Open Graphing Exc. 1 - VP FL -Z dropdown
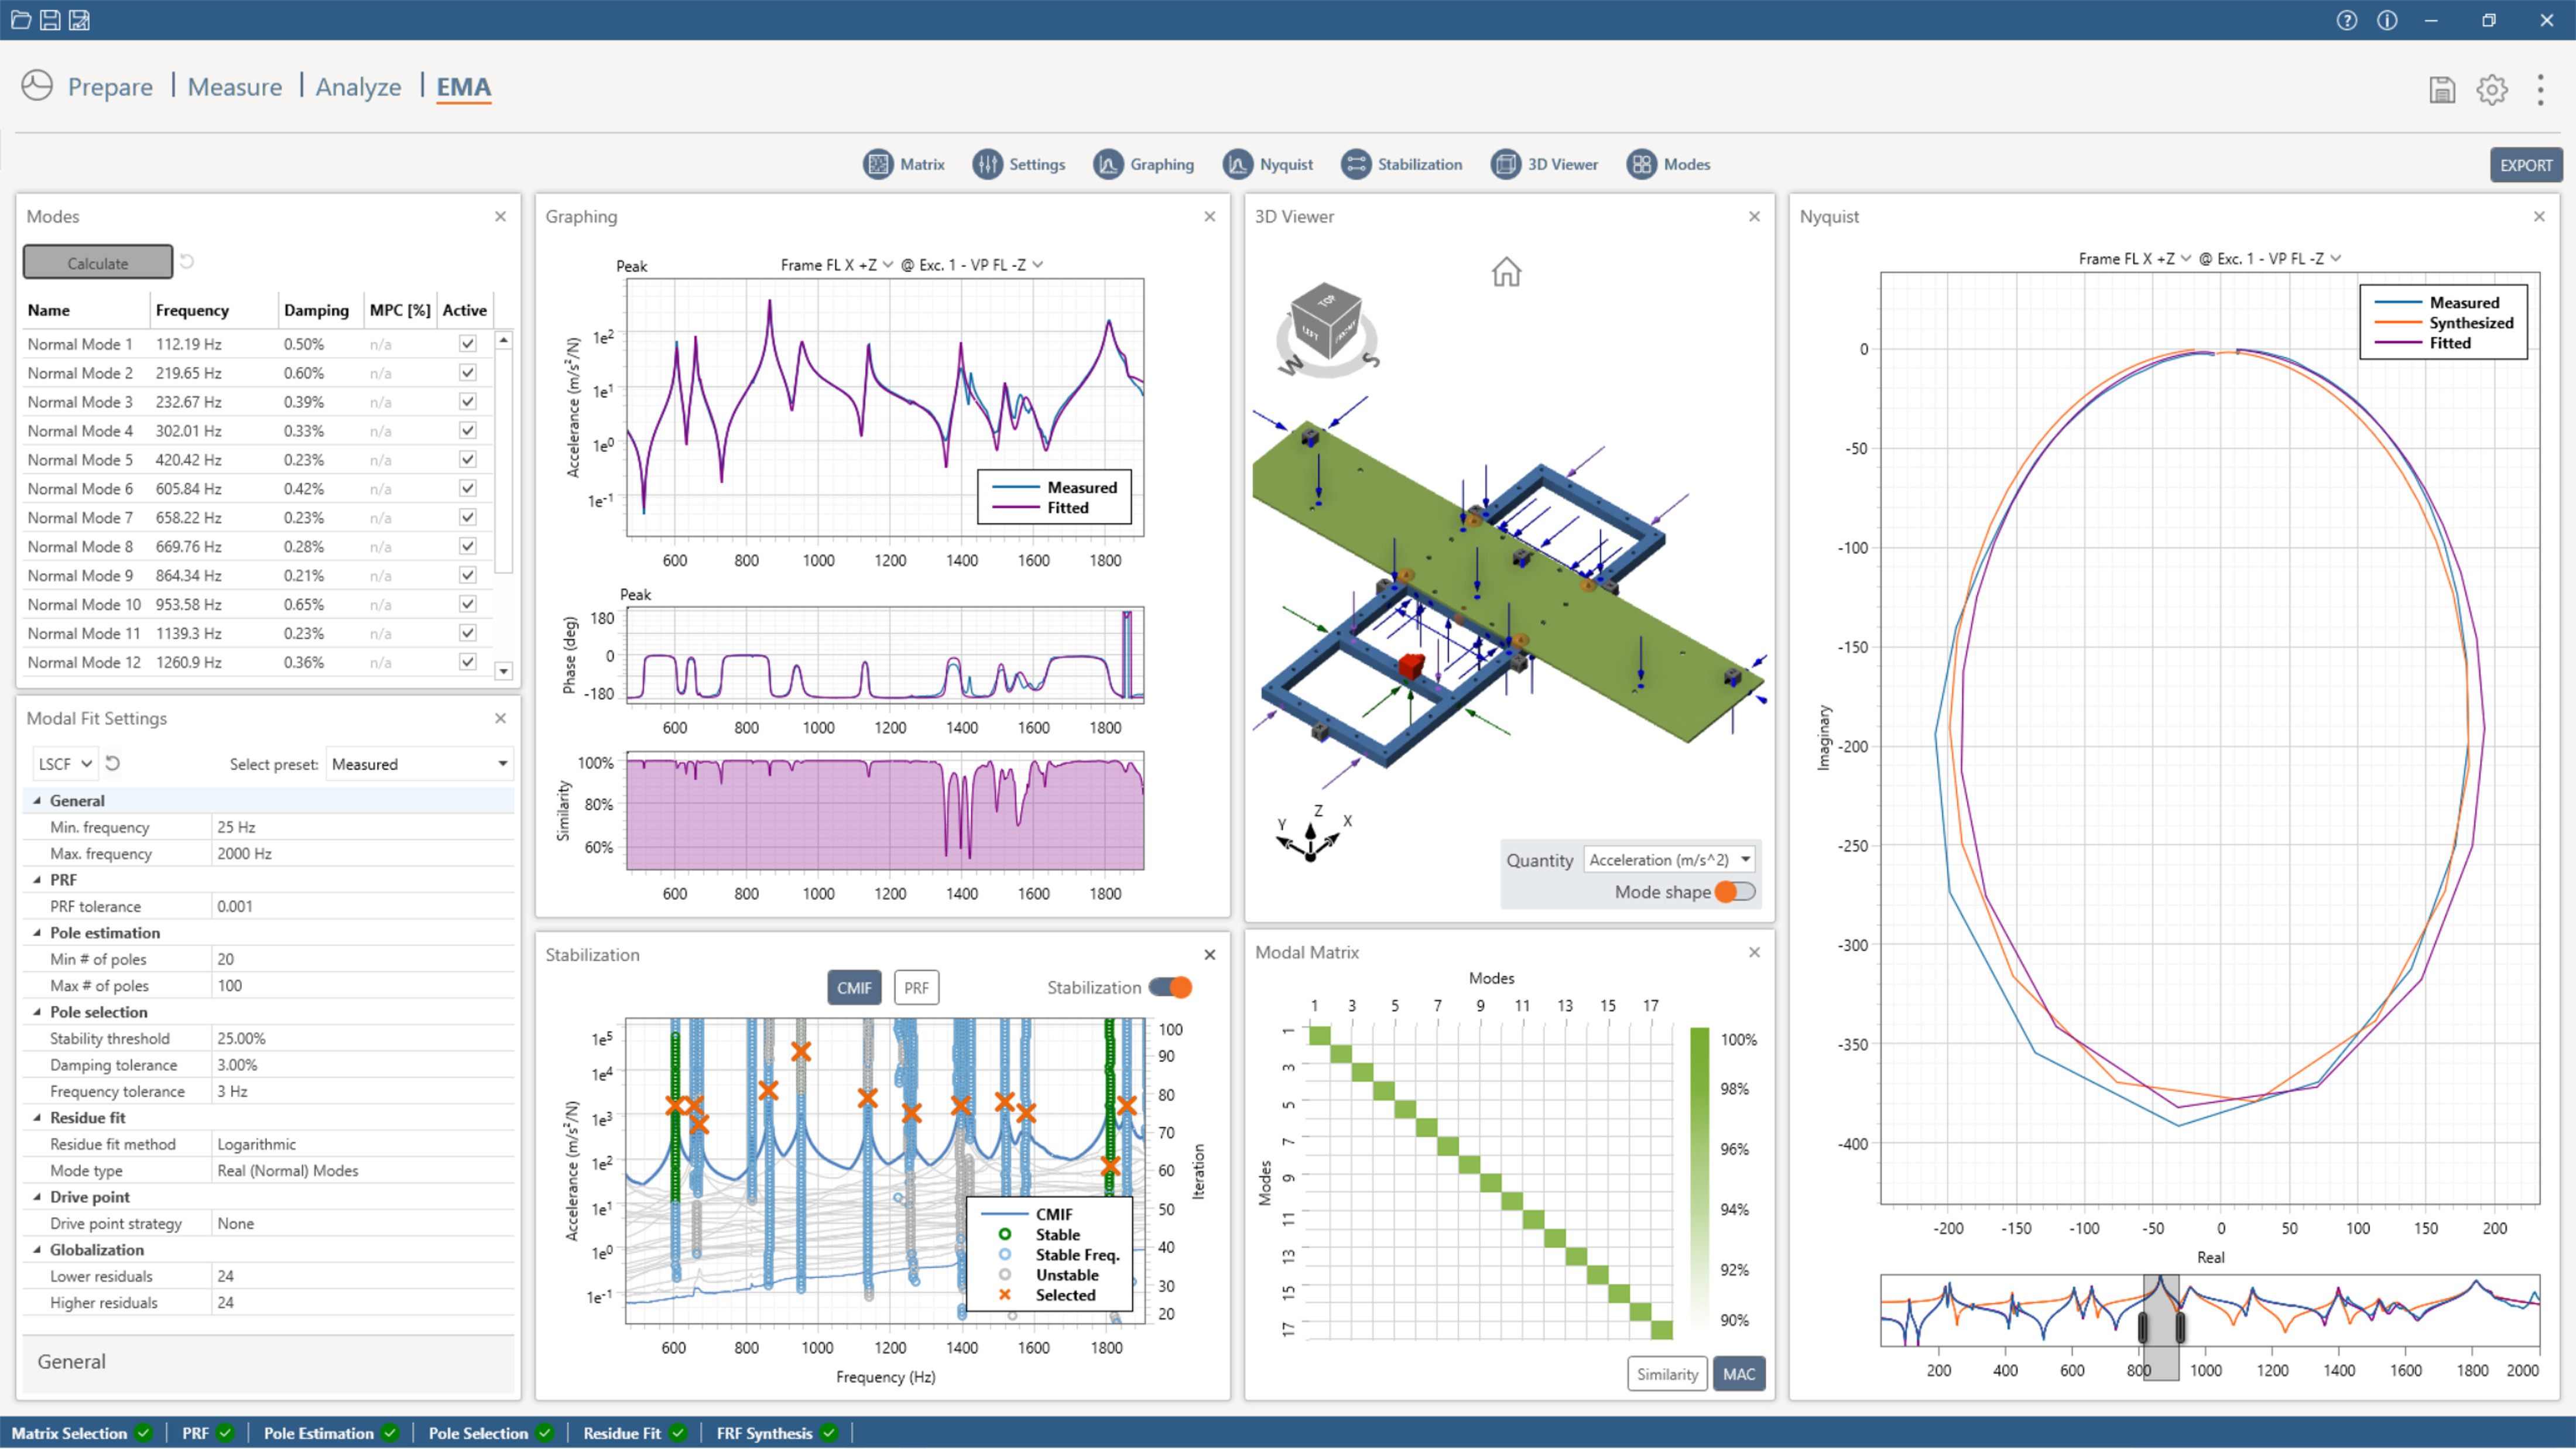This screenshot has height=1449, width=2576. 972,265
